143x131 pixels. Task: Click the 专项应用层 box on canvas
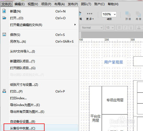[115, 100]
